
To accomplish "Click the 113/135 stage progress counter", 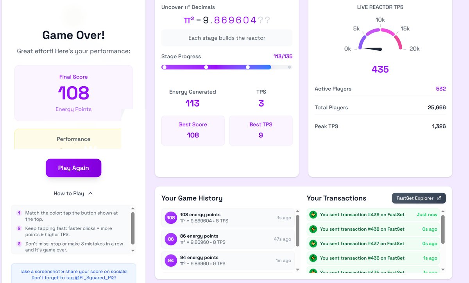I will coord(283,56).
